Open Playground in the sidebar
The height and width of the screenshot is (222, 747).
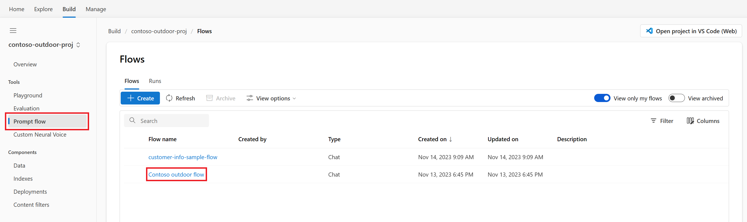pos(28,95)
